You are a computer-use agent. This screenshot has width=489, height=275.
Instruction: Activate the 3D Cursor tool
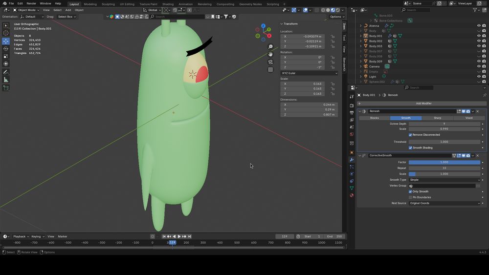pyautogui.click(x=6, y=33)
